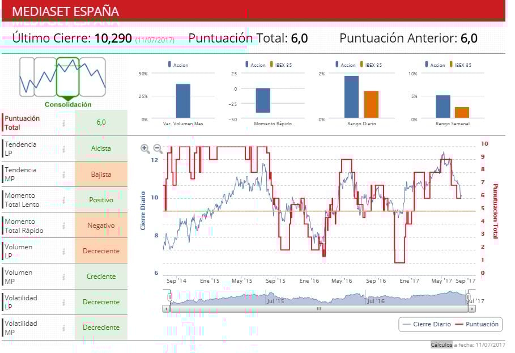Image resolution: width=515 pixels, height=353 pixels.
Task: Click the Negativo value cell
Action: pyautogui.click(x=101, y=226)
